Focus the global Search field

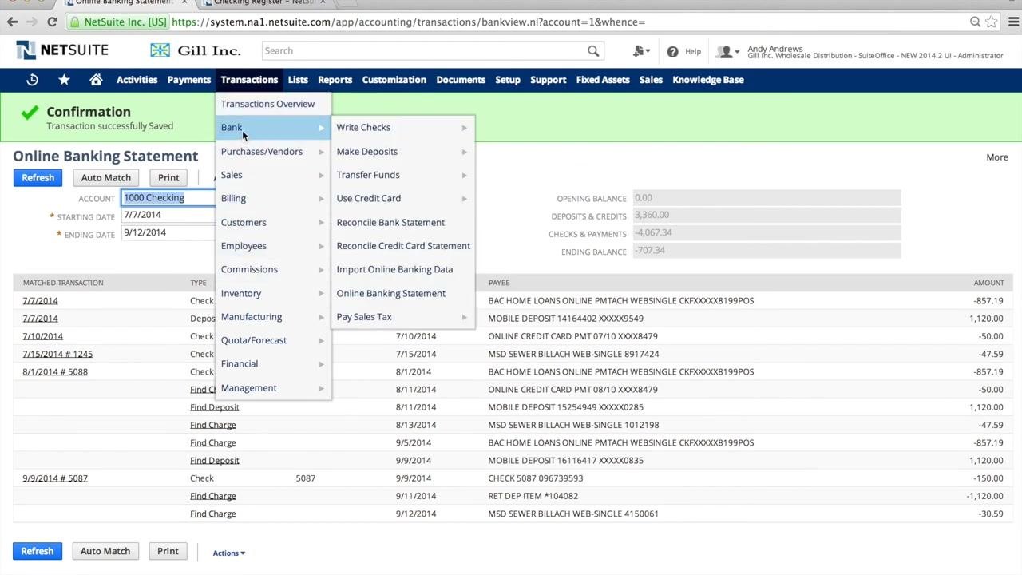425,51
